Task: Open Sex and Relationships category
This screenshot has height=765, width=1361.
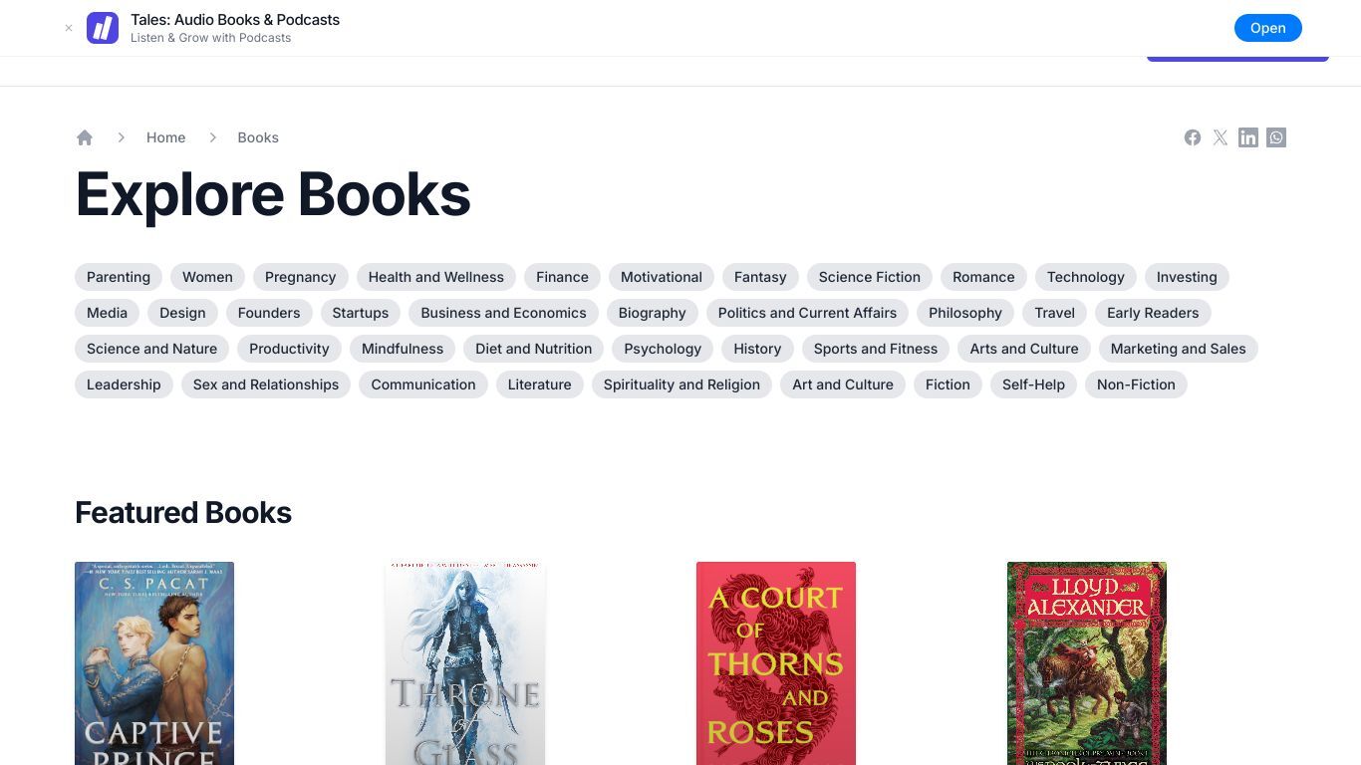Action: pyautogui.click(x=266, y=384)
